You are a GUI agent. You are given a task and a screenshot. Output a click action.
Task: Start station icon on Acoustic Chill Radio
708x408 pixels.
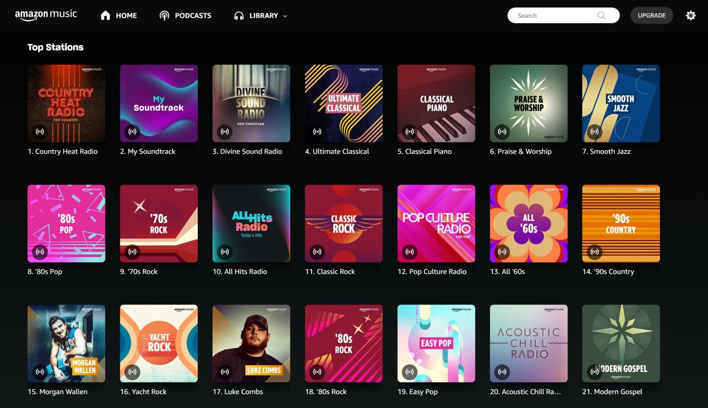click(502, 372)
